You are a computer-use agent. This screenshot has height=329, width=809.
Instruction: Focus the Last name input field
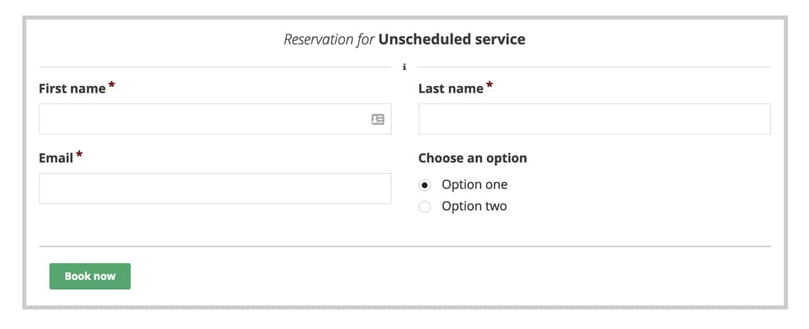(x=595, y=119)
